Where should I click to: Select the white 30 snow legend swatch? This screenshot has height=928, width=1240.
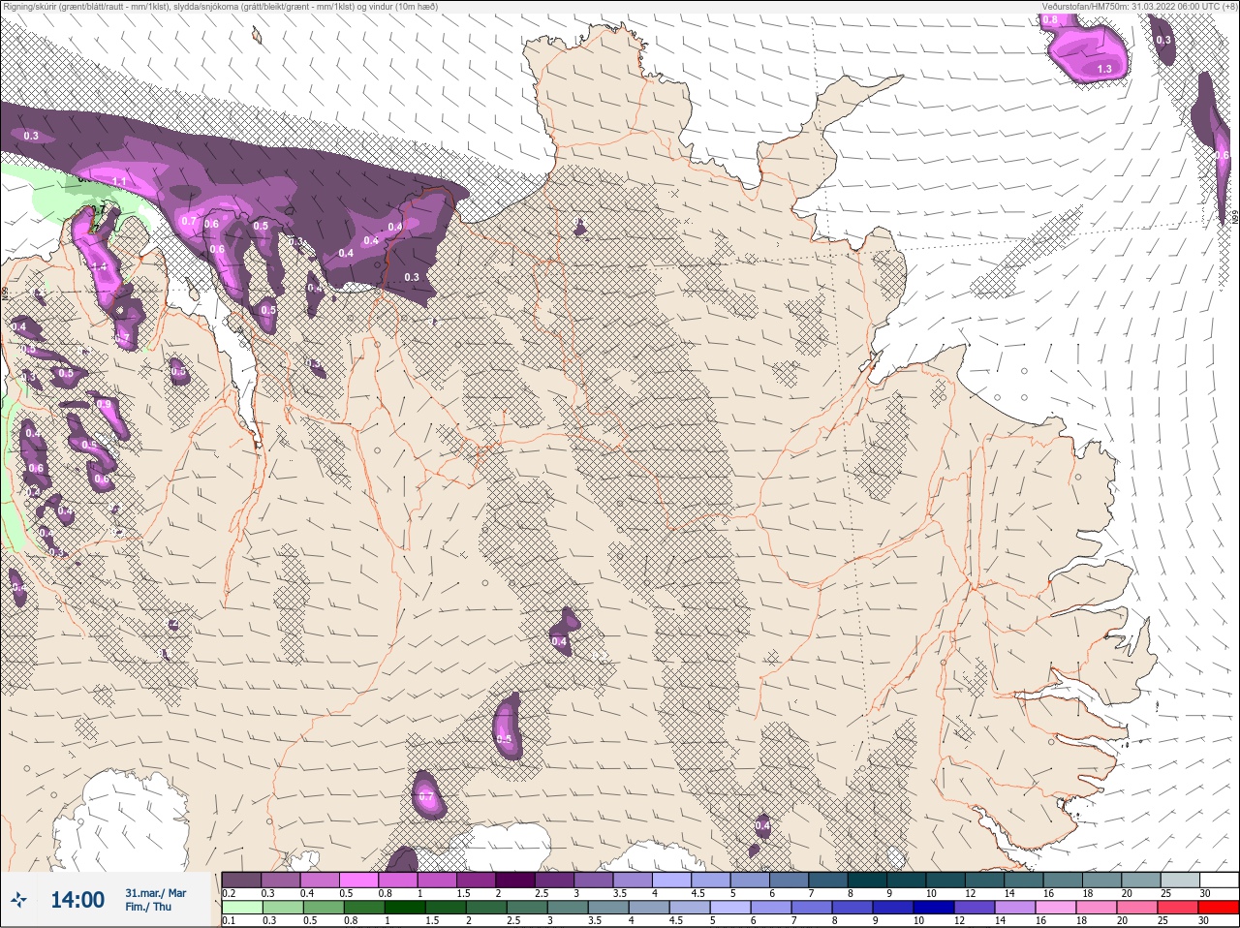[x=1219, y=880]
